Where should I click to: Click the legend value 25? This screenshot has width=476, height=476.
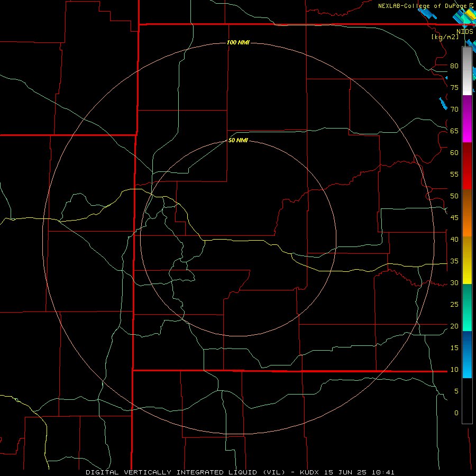454,305
